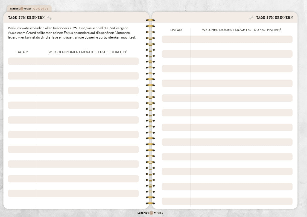Click the left page 'WELCHEN MOMENT MÖCHTEST DU FESTHALTEN?' header
Viewport: 307px width, 217px height.
pos(88,52)
